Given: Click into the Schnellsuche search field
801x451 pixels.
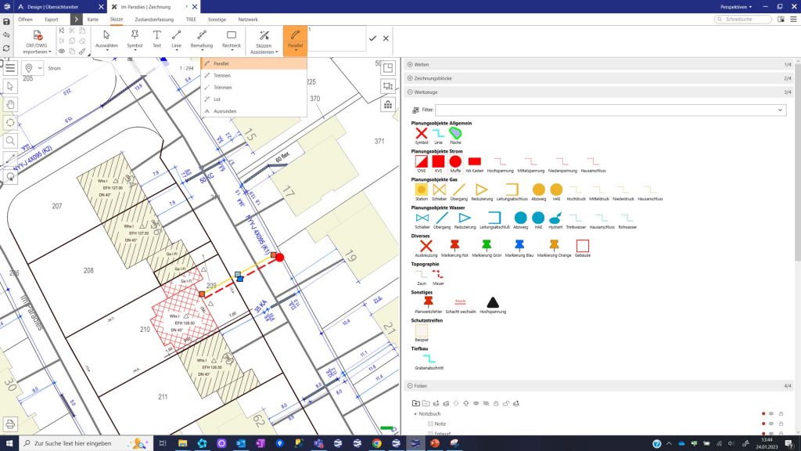Looking at the screenshot, I should [761, 18].
